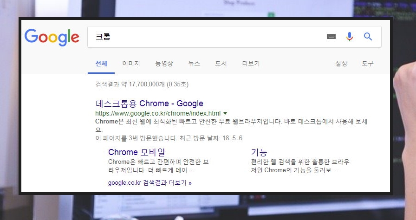Open the on-screen keyboard icon

[x=331, y=37]
